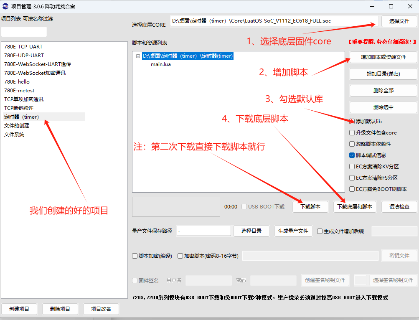Enable 忽略脚本依赖性 checkbox
This screenshot has height=320, width=419.
352,144
